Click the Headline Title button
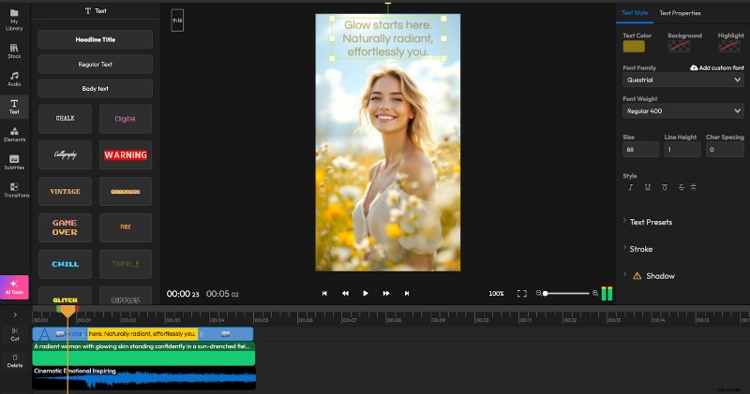 click(x=95, y=40)
